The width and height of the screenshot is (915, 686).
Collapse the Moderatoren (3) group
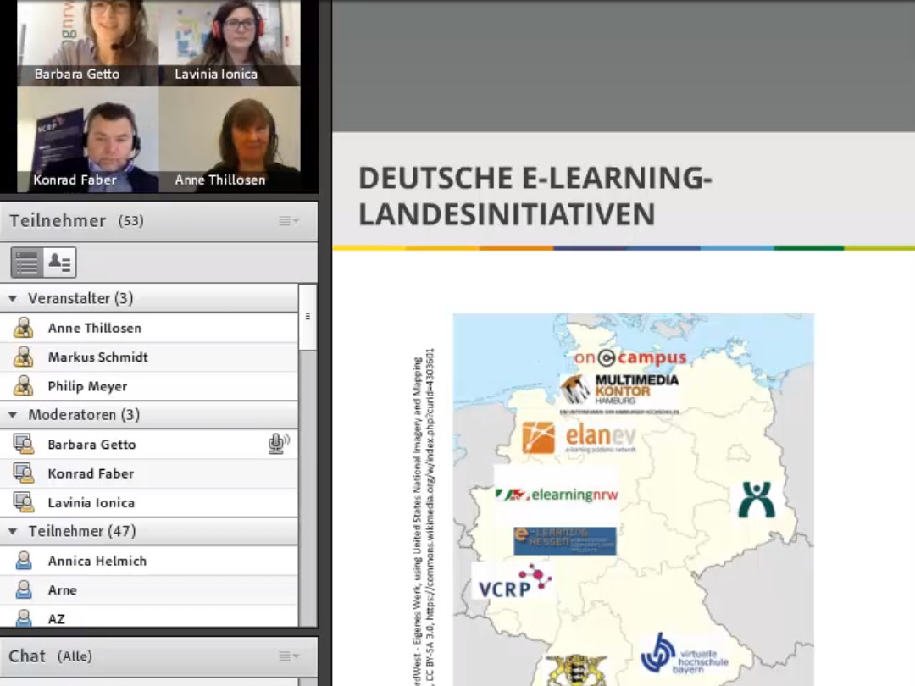click(x=13, y=415)
